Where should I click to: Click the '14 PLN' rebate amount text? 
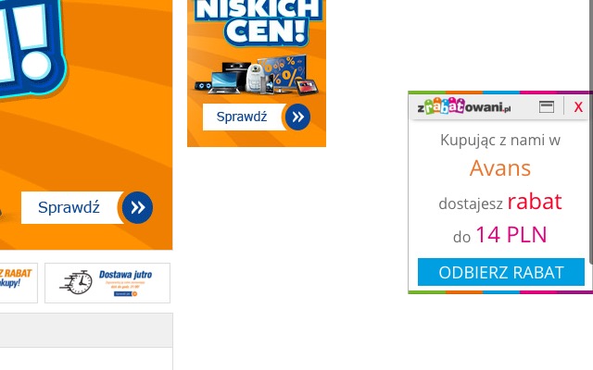tap(511, 234)
